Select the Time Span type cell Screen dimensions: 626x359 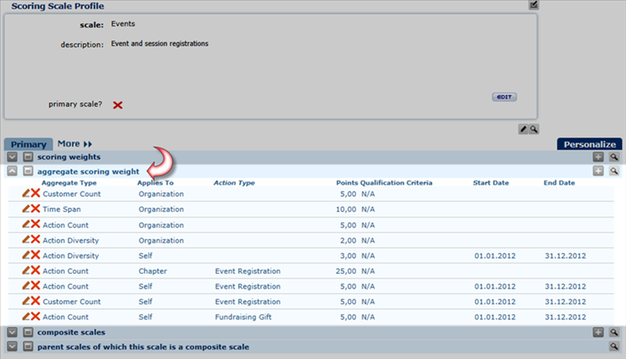[x=61, y=209]
